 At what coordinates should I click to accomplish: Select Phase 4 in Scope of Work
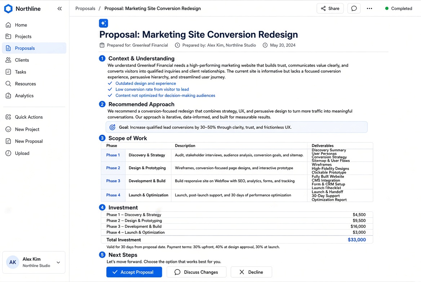tap(113, 195)
